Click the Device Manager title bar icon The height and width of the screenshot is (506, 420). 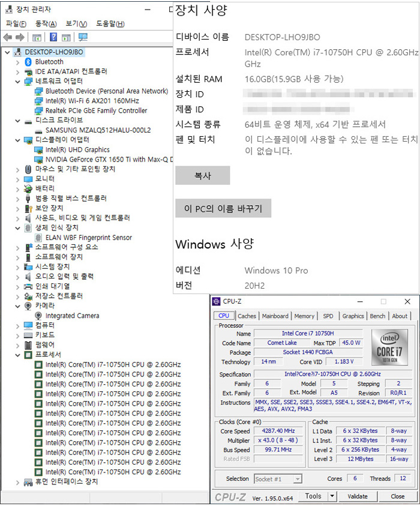tap(9, 10)
